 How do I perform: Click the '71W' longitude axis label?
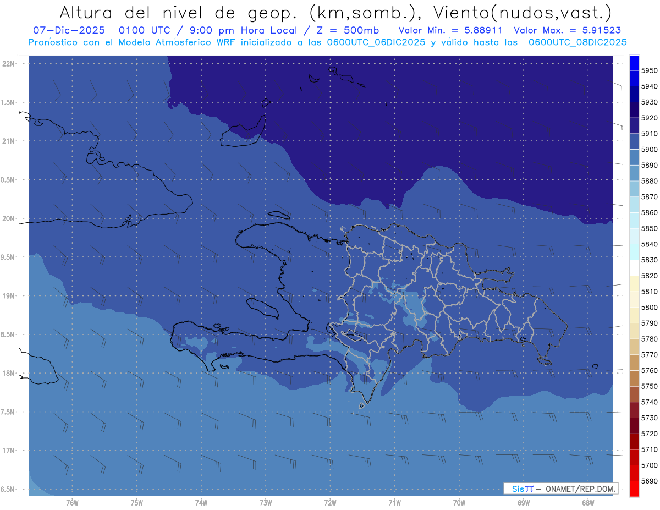(394, 502)
